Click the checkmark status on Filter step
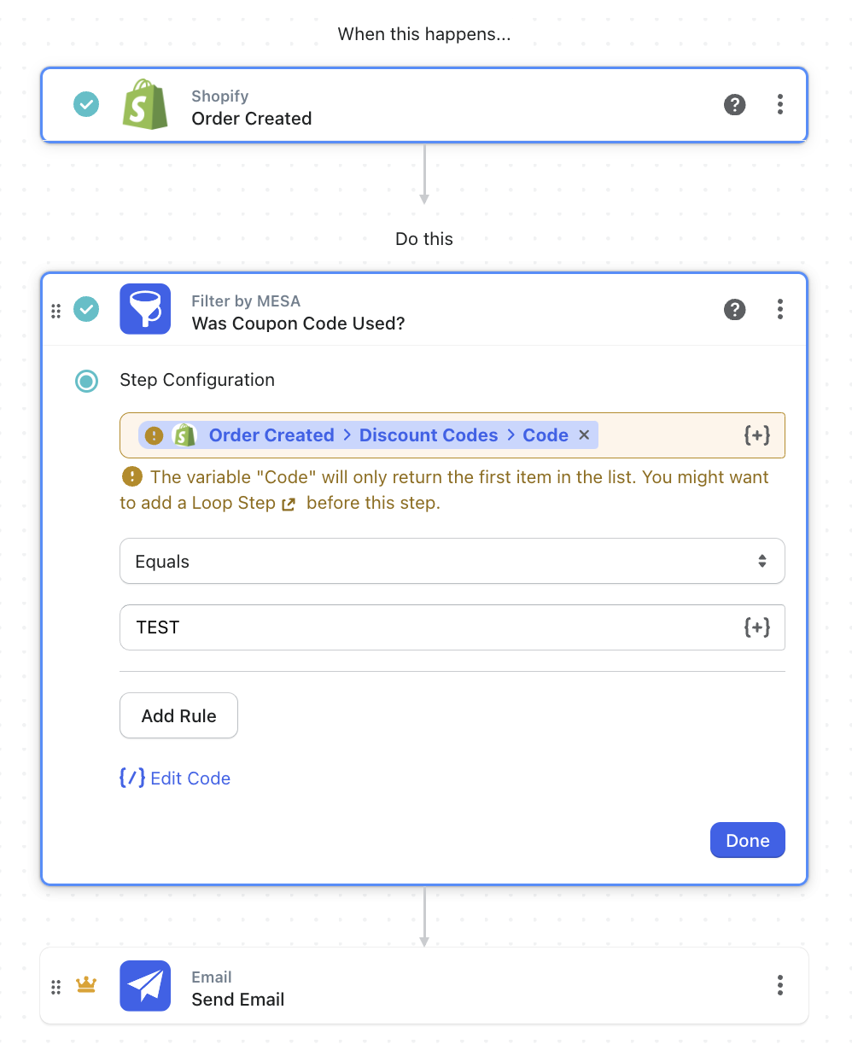This screenshot has width=852, height=1050. tap(86, 309)
